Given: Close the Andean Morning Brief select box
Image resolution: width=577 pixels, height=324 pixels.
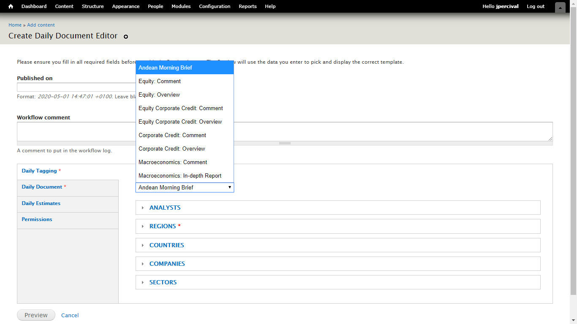Looking at the screenshot, I should coord(185,187).
